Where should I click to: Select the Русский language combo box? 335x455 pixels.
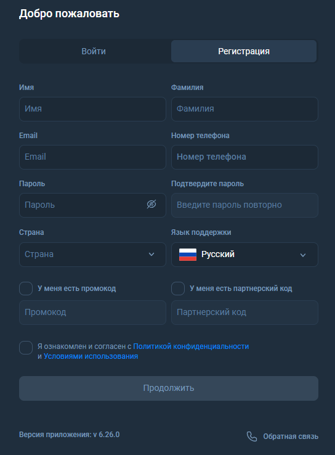(244, 255)
